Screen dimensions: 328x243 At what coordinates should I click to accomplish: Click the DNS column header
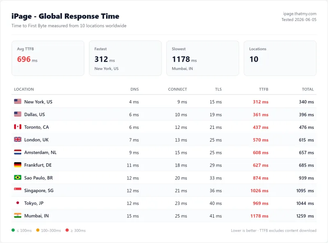click(x=134, y=89)
